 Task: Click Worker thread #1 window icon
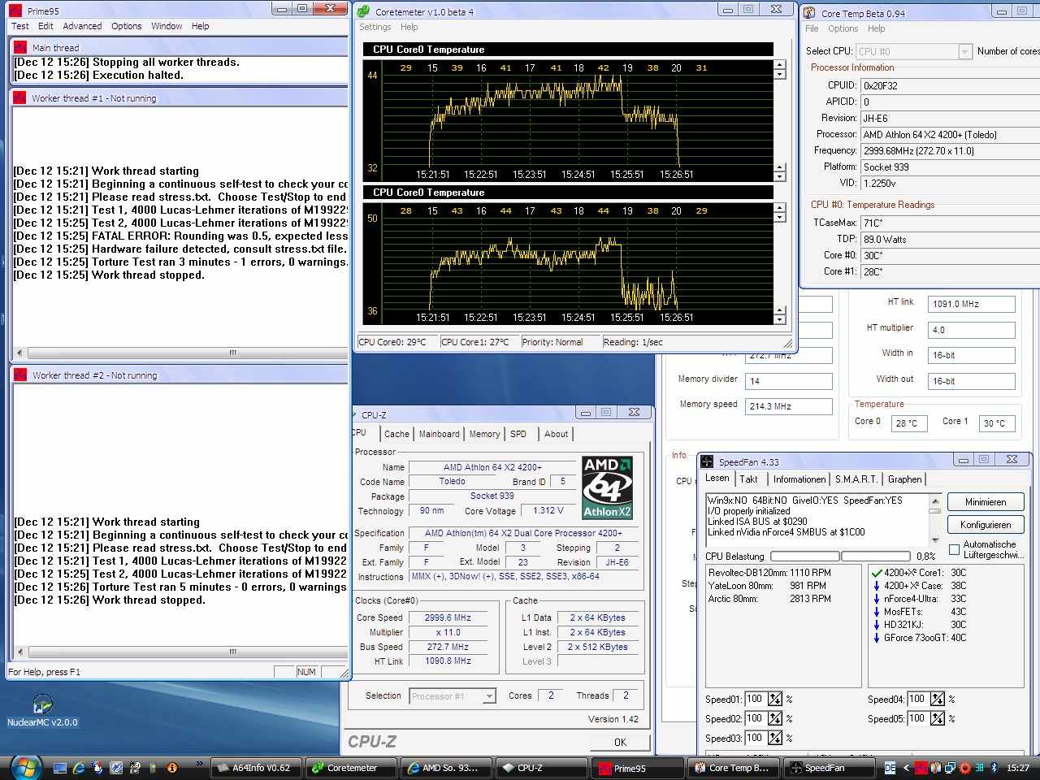pos(19,97)
